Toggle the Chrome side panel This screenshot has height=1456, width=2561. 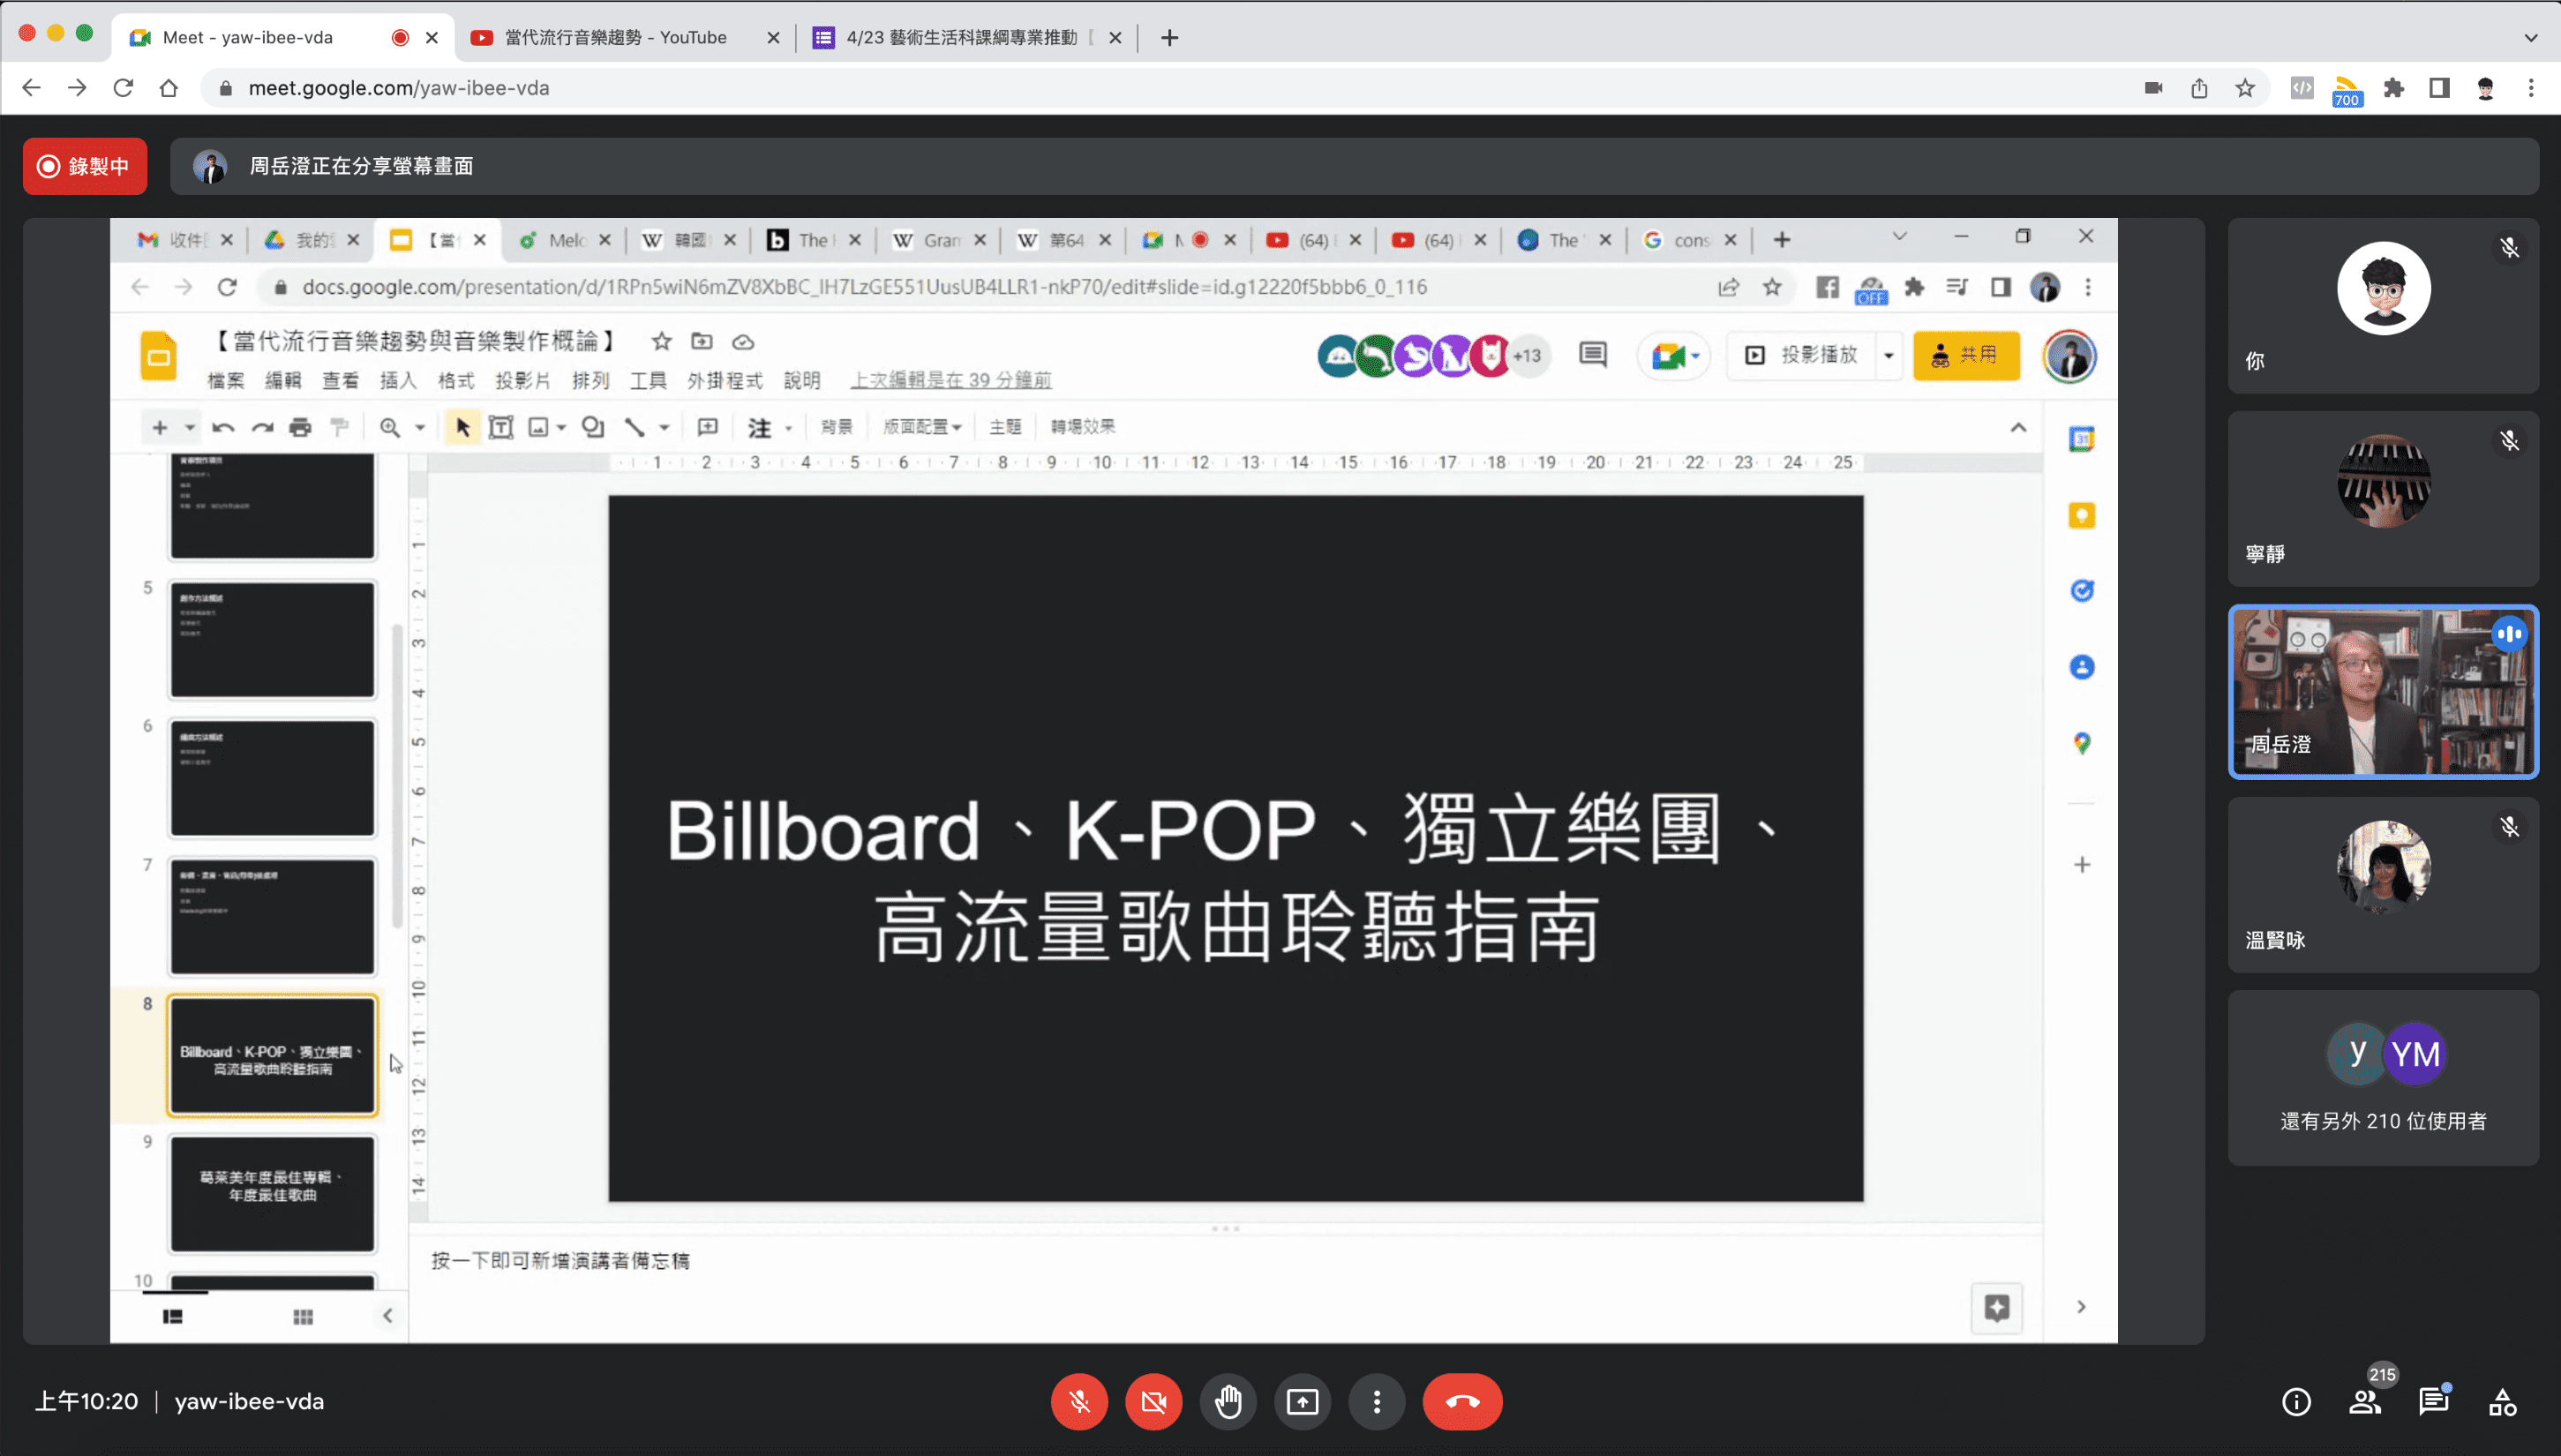pos(2439,88)
